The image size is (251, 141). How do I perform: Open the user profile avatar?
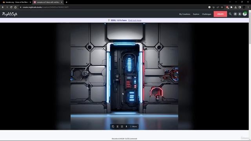(x=245, y=14)
